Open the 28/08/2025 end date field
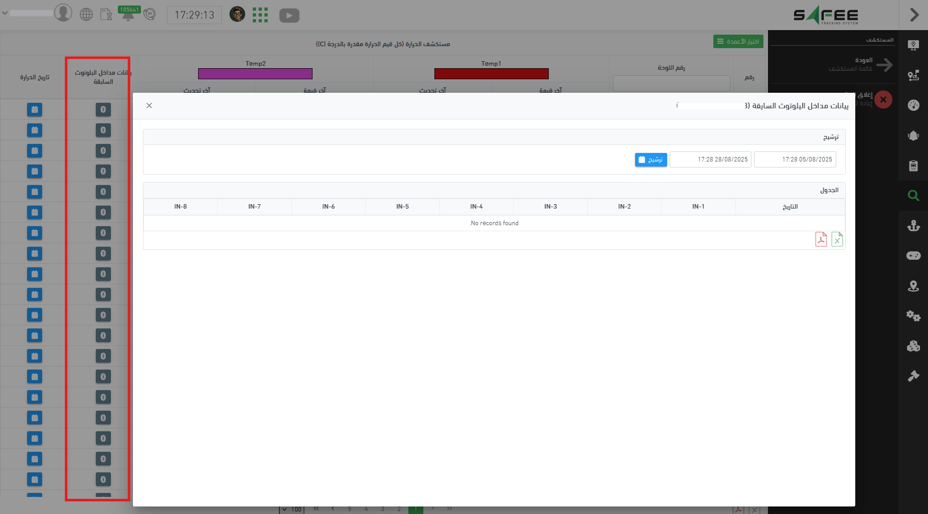 point(710,159)
